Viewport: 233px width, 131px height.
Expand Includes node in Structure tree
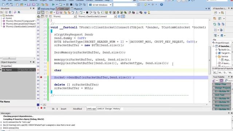[1, 15]
